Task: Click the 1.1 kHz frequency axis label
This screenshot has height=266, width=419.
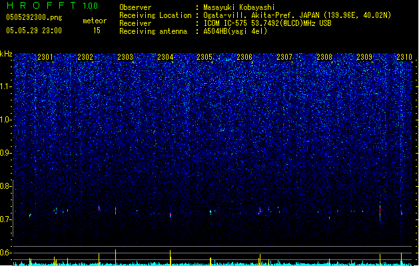Action: click(x=6, y=86)
